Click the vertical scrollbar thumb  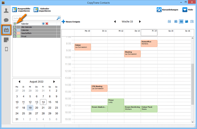pos(193,84)
